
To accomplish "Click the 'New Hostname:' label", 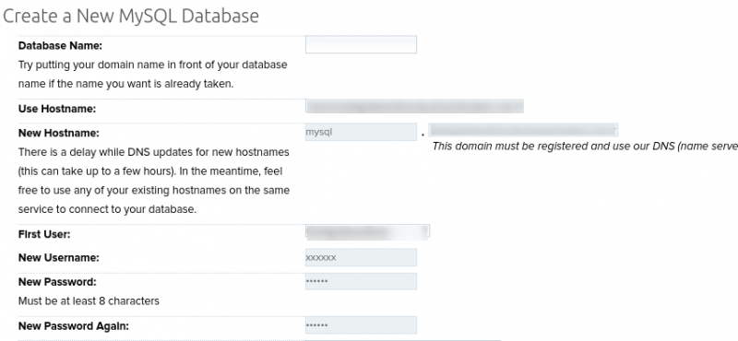I will click(59, 133).
